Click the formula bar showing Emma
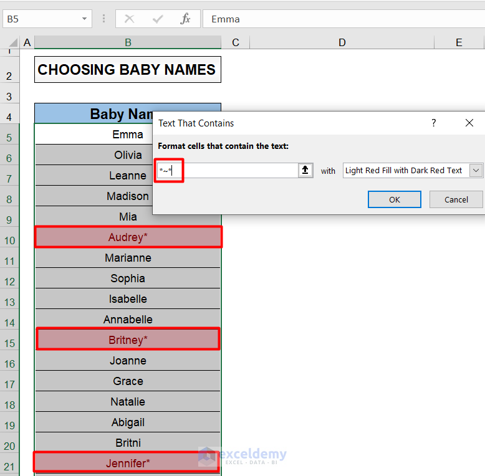Screen dimensions: 485x476 coord(343,19)
